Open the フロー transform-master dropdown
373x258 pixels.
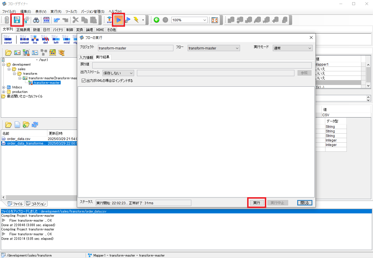(214, 48)
